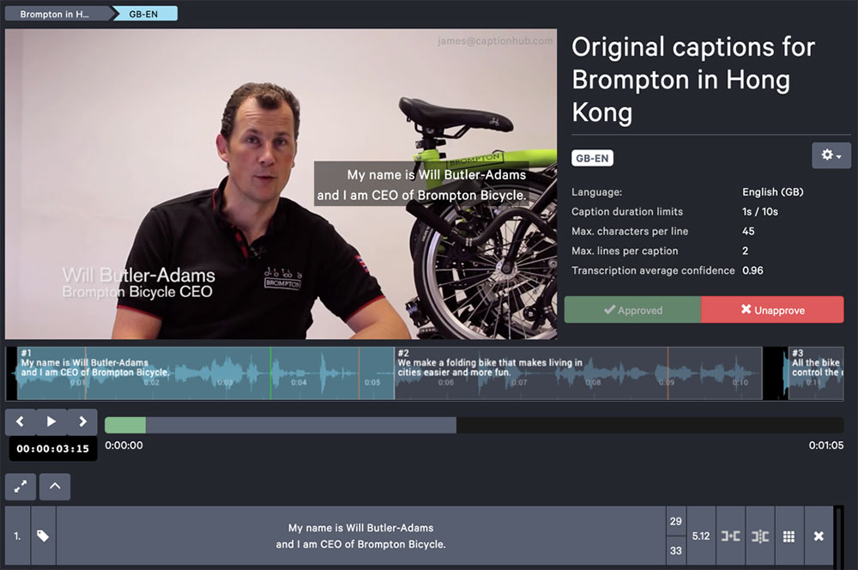Click the Unapprove button

(772, 310)
